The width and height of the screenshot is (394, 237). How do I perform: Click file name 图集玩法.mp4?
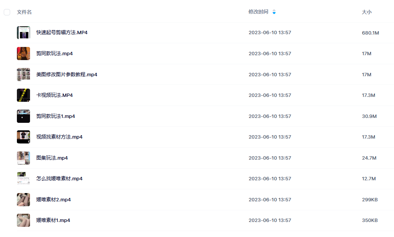(52, 158)
